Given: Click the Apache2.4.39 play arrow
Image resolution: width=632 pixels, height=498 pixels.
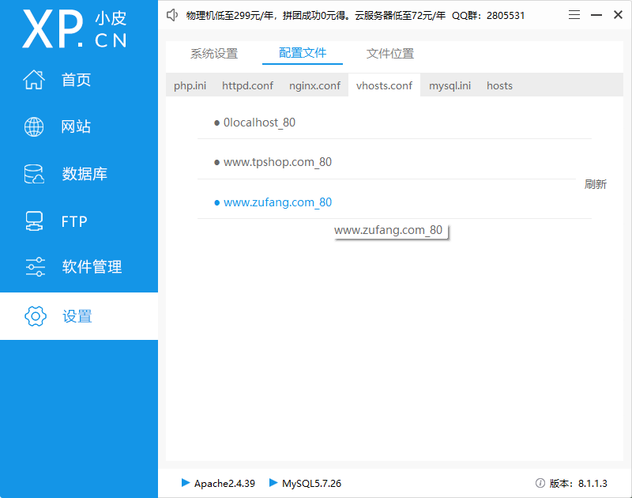Looking at the screenshot, I should [186, 483].
